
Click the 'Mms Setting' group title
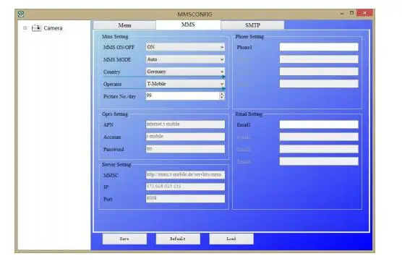coord(115,36)
